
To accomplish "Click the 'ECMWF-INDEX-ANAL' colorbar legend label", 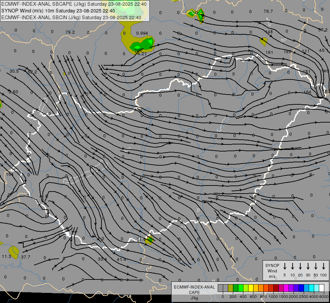I will (194, 287).
